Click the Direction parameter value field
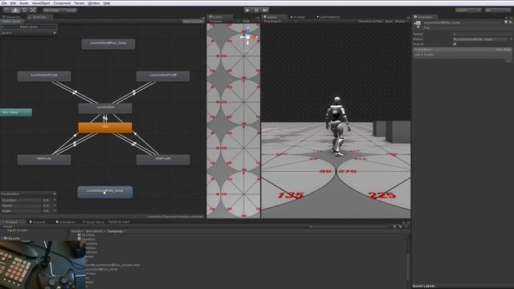The image size is (514, 289). [x=47, y=200]
